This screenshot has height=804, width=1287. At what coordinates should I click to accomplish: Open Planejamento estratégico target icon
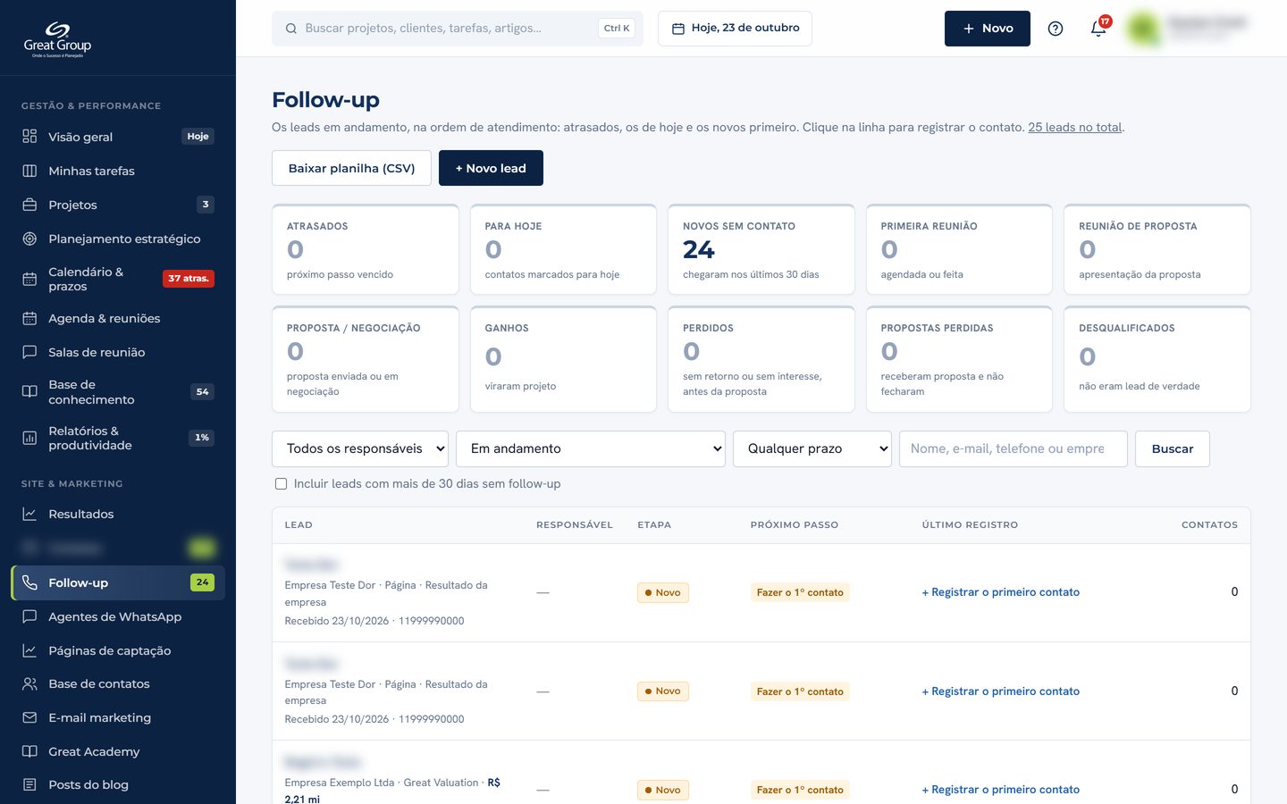(x=29, y=239)
